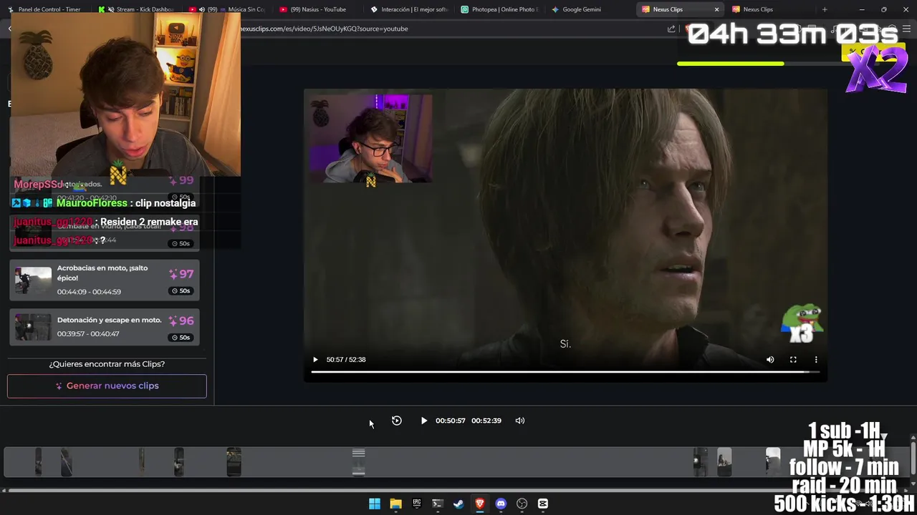Click the 96 score sparkle icon

pyautogui.click(x=173, y=321)
